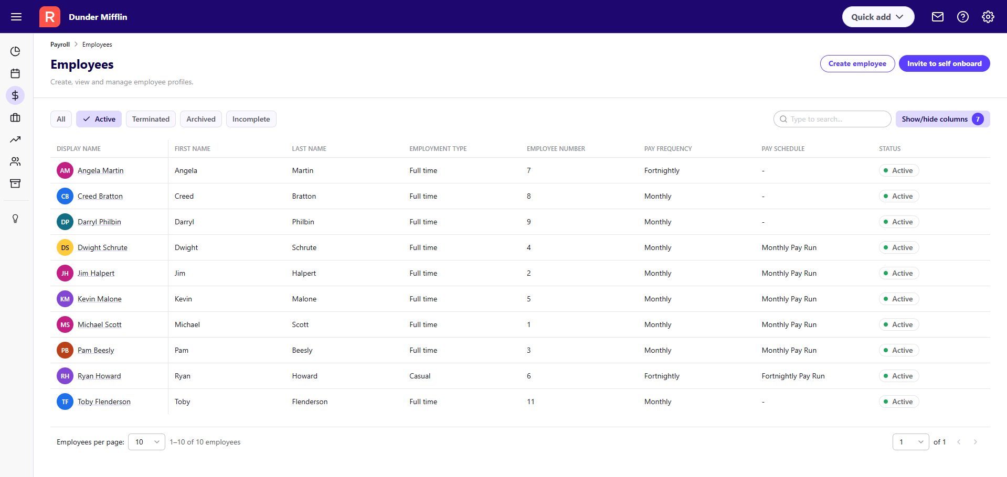This screenshot has width=1007, height=477.
Task: Expand the Quick add dropdown
Action: 878,17
